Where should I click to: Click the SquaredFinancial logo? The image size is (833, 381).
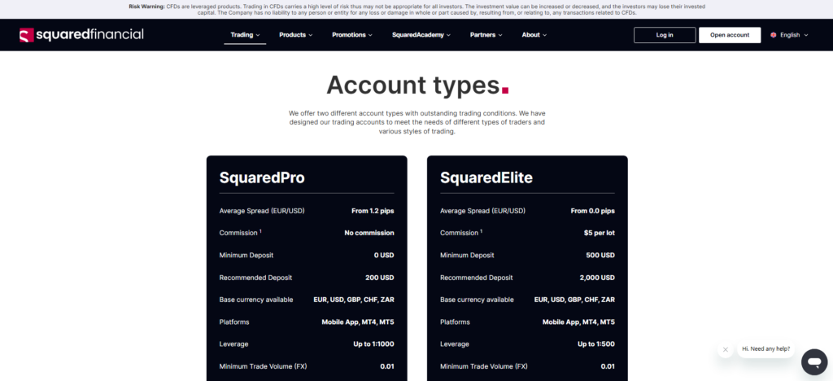81,35
